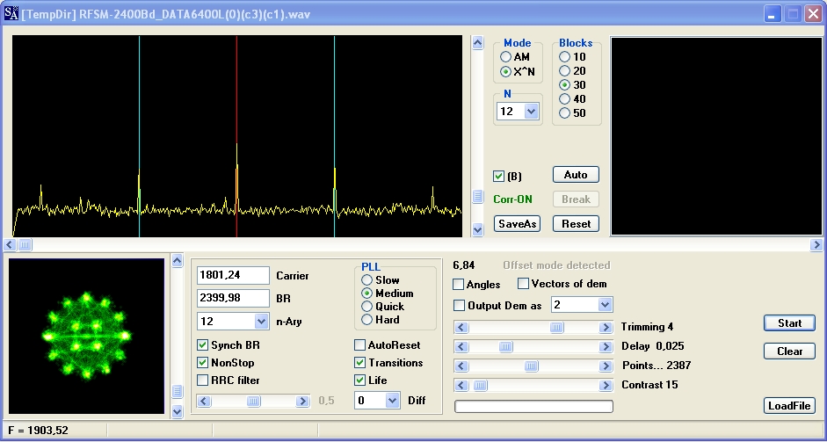The height and width of the screenshot is (442, 827).
Task: Click left arrow of Points slider
Action: [x=460, y=366]
